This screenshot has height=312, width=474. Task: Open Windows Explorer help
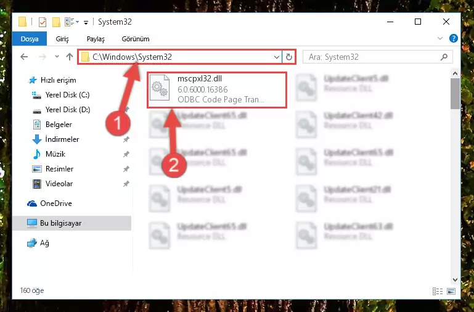coord(454,38)
